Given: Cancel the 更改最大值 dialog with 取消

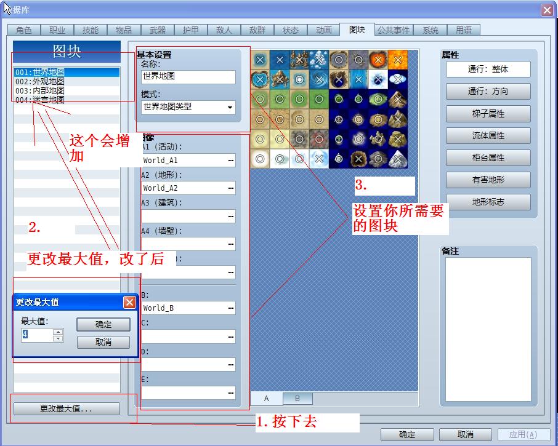Looking at the screenshot, I should coord(103,342).
